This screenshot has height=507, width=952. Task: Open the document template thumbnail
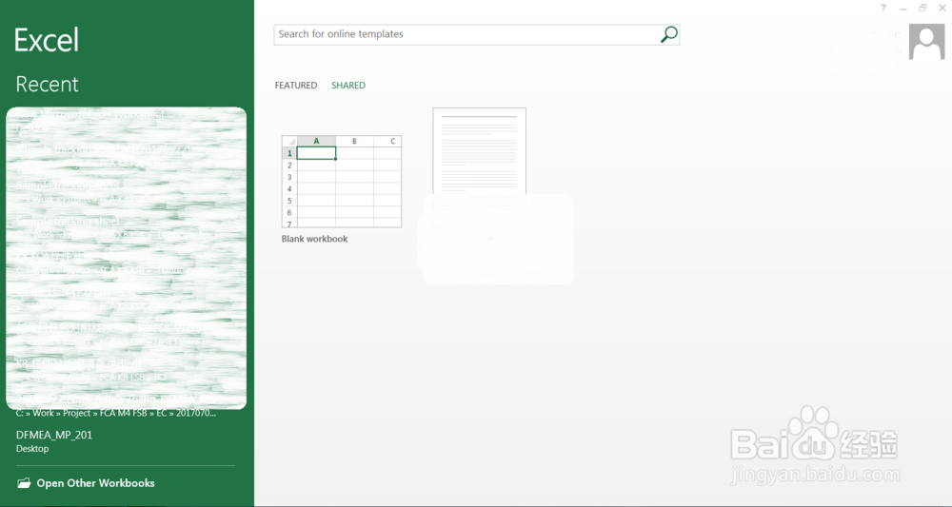pyautogui.click(x=479, y=151)
